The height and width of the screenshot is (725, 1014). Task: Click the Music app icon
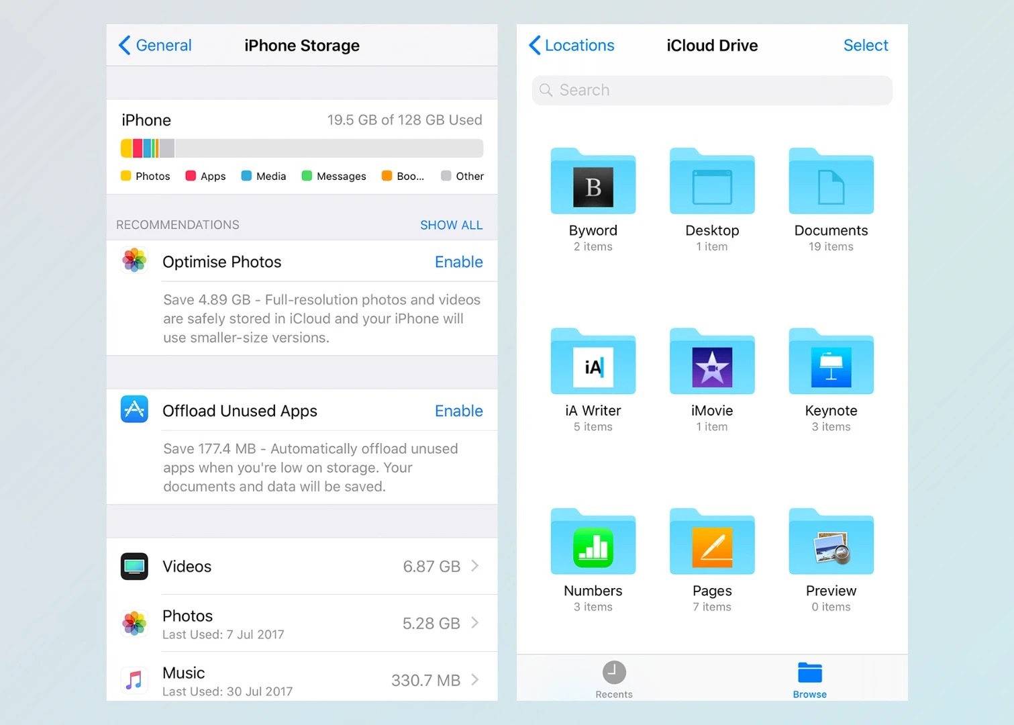[x=134, y=680]
